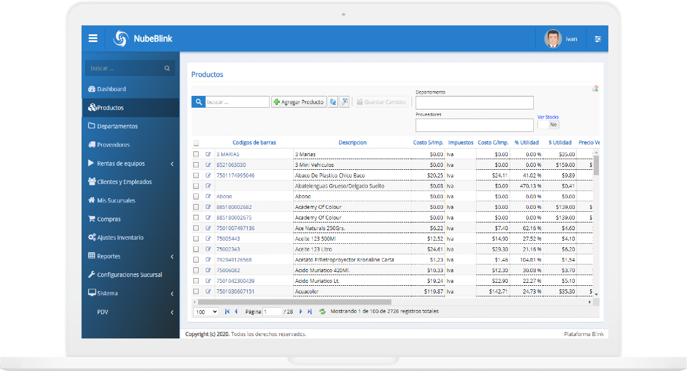
Task: Click the sidebar search magnifier icon
Action: [x=167, y=69]
